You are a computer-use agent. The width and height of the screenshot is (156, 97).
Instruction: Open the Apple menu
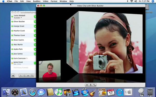pyautogui.click(x=3, y=1)
